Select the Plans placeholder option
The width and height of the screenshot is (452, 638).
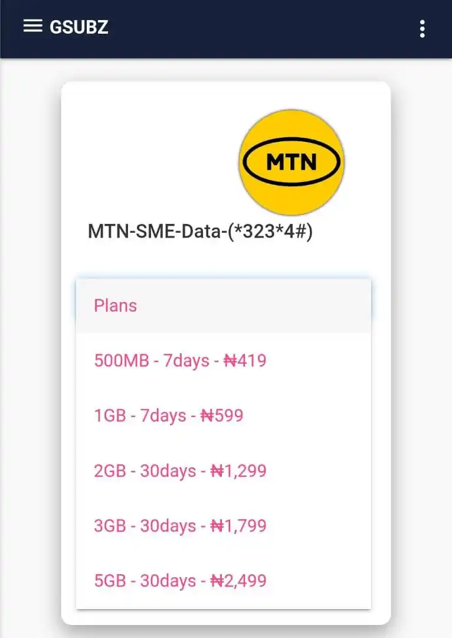click(x=224, y=305)
